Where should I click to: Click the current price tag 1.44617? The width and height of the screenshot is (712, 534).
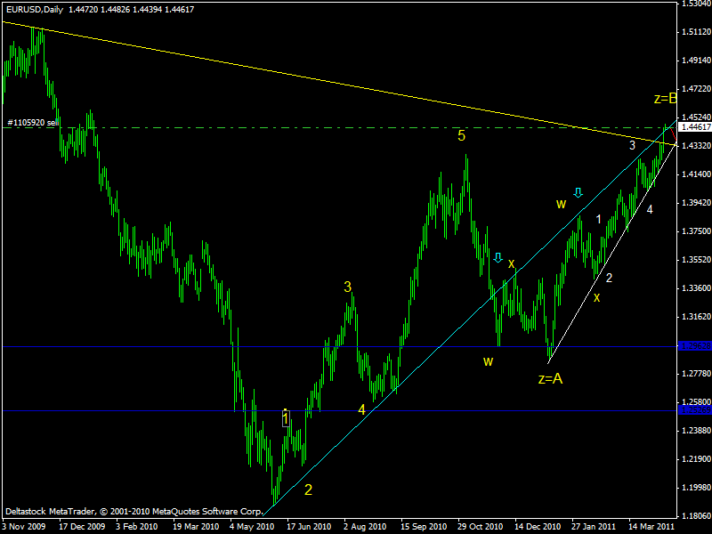[694, 126]
